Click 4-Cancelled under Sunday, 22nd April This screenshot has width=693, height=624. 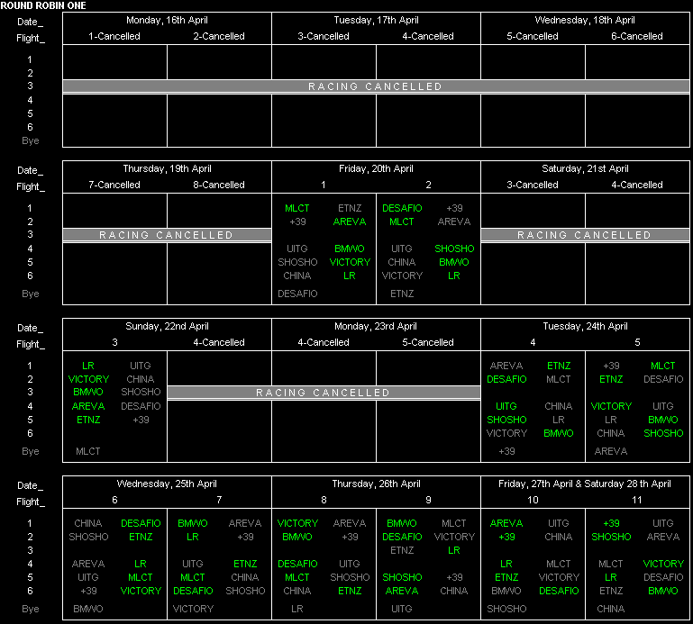coord(219,342)
